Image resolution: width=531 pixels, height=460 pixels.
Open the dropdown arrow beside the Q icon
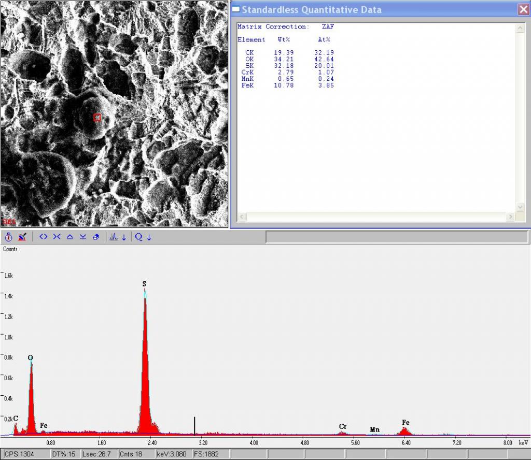pos(149,238)
